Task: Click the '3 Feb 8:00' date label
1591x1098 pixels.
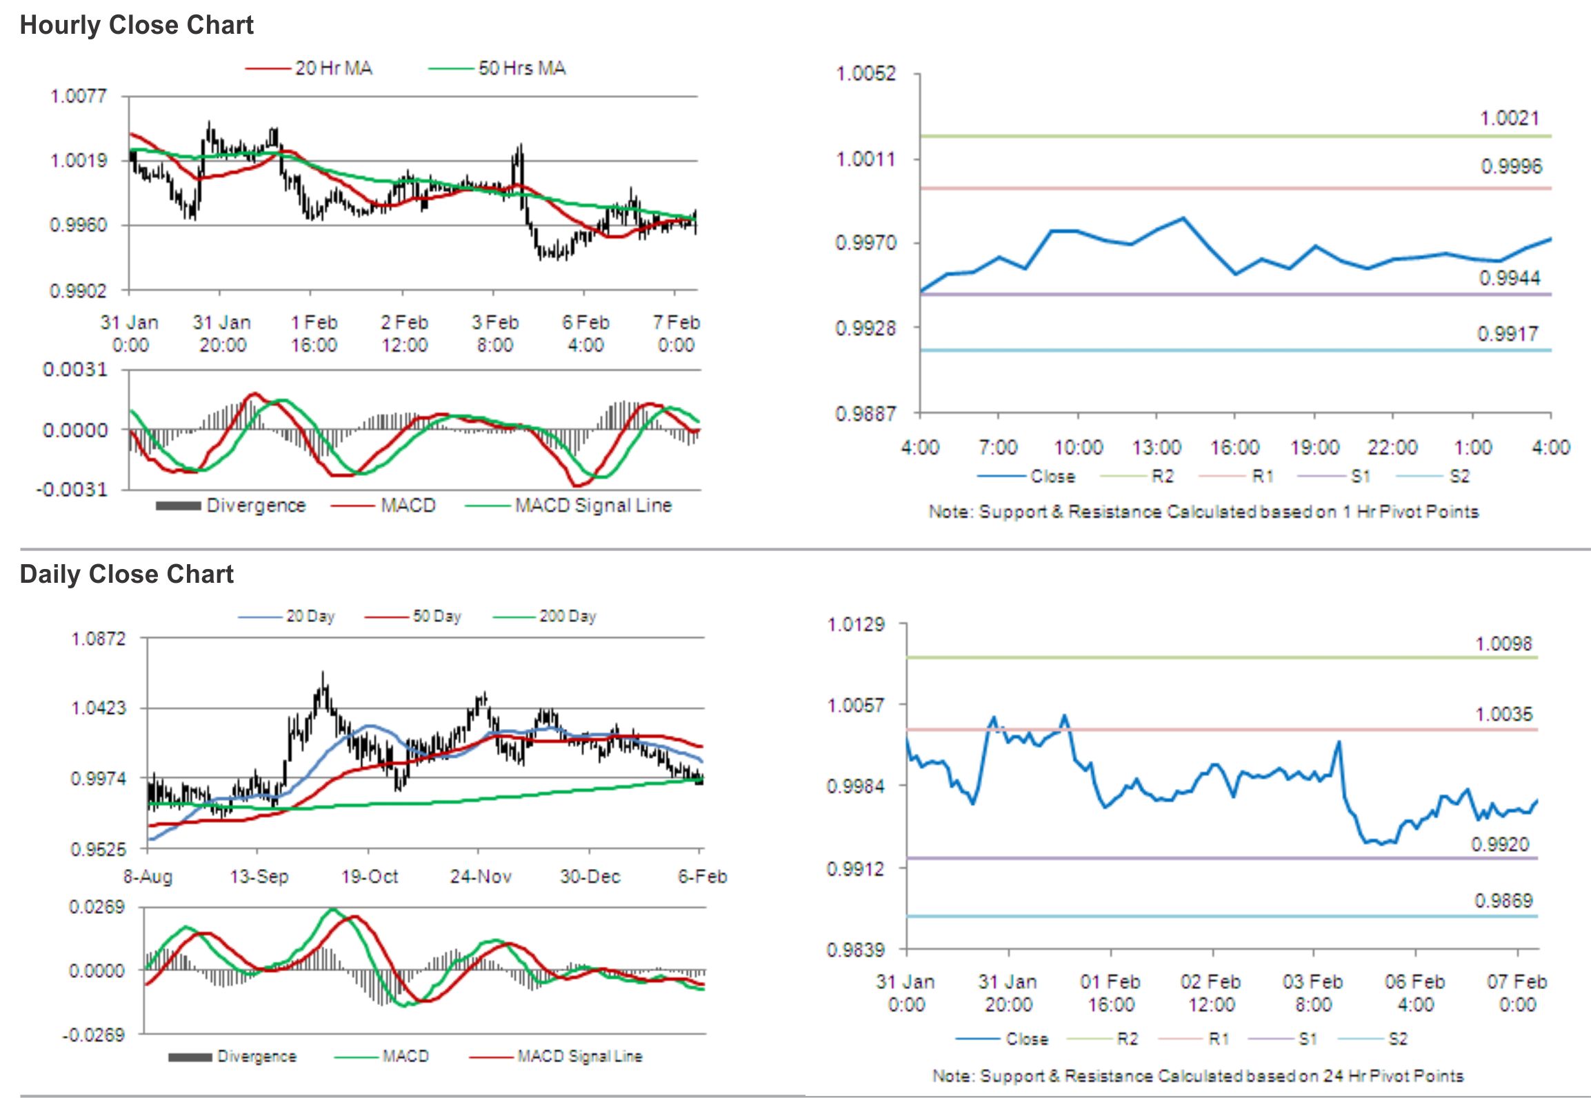Action: tap(495, 334)
